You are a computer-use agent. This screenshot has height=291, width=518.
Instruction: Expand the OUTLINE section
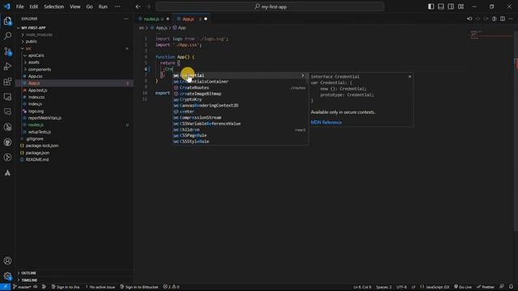pos(29,273)
